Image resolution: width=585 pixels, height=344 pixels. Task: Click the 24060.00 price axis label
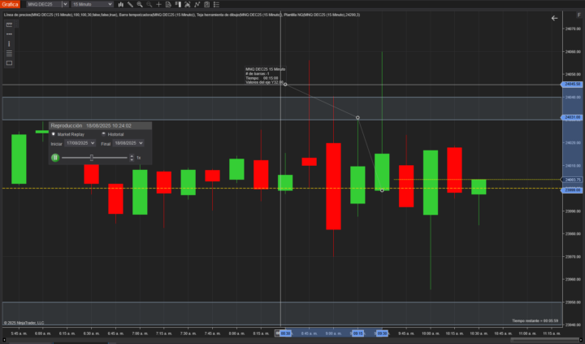[573, 51]
